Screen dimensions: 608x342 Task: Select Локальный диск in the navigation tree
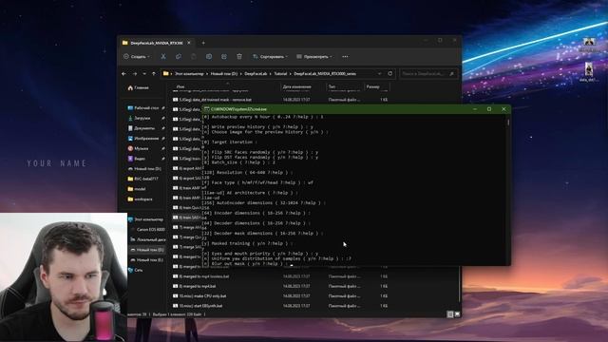point(148,239)
